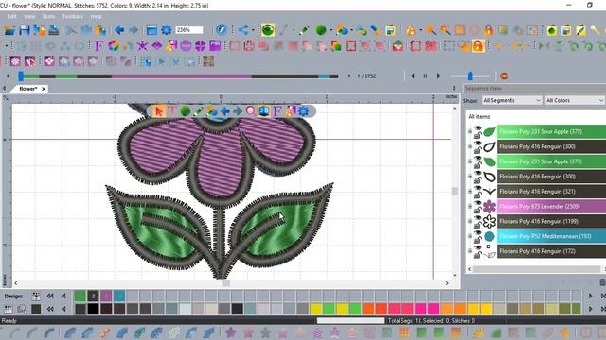Toggle the lock on Mediterranean (193) segment

click(x=477, y=240)
